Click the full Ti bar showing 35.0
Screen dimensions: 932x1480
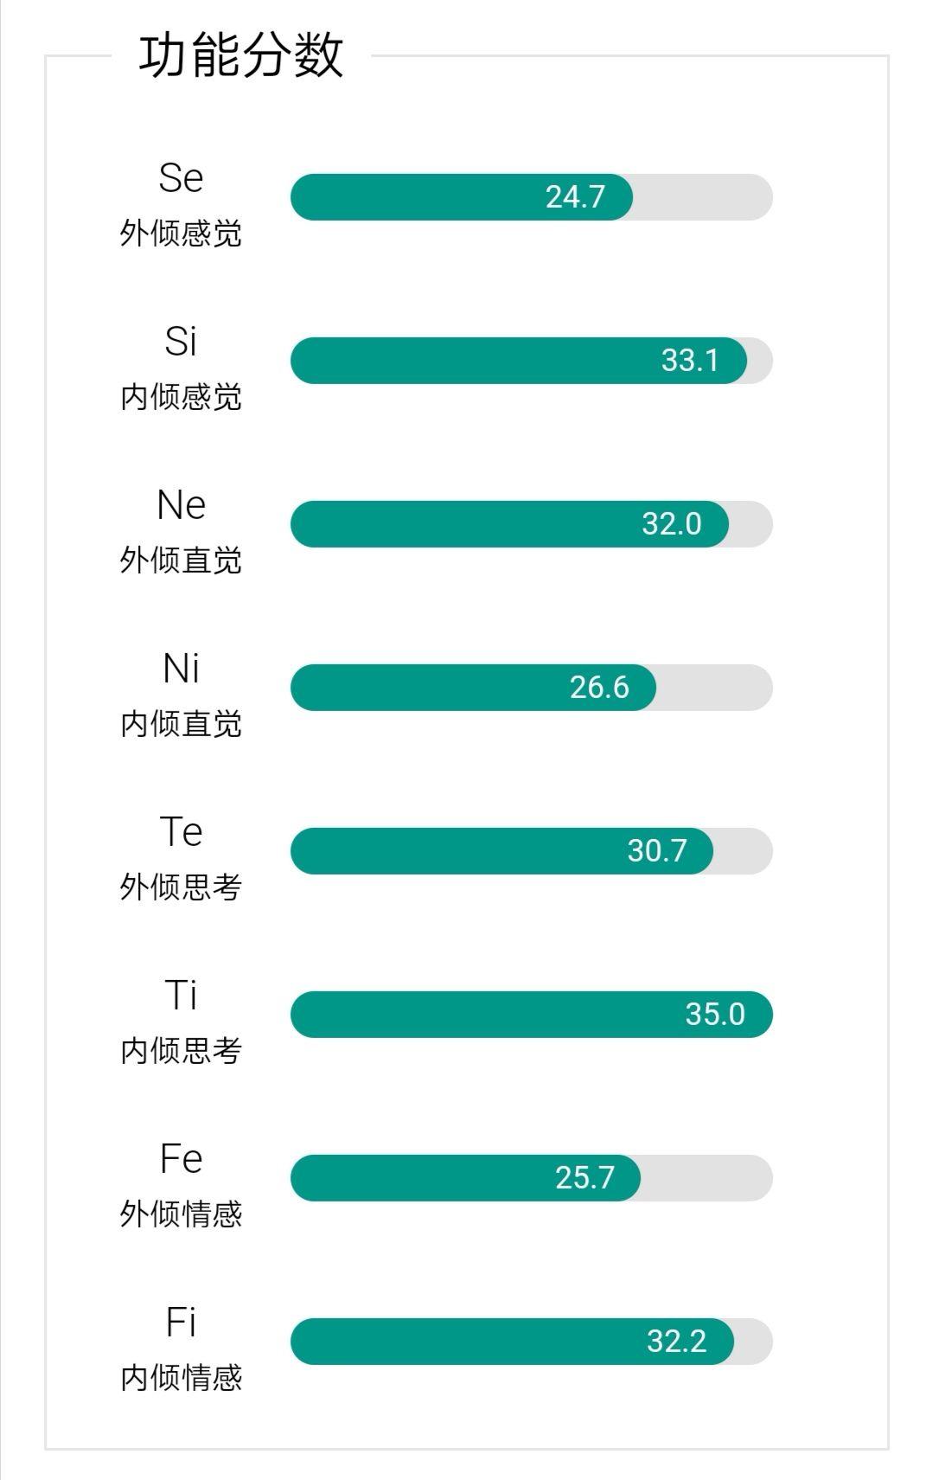click(531, 1015)
